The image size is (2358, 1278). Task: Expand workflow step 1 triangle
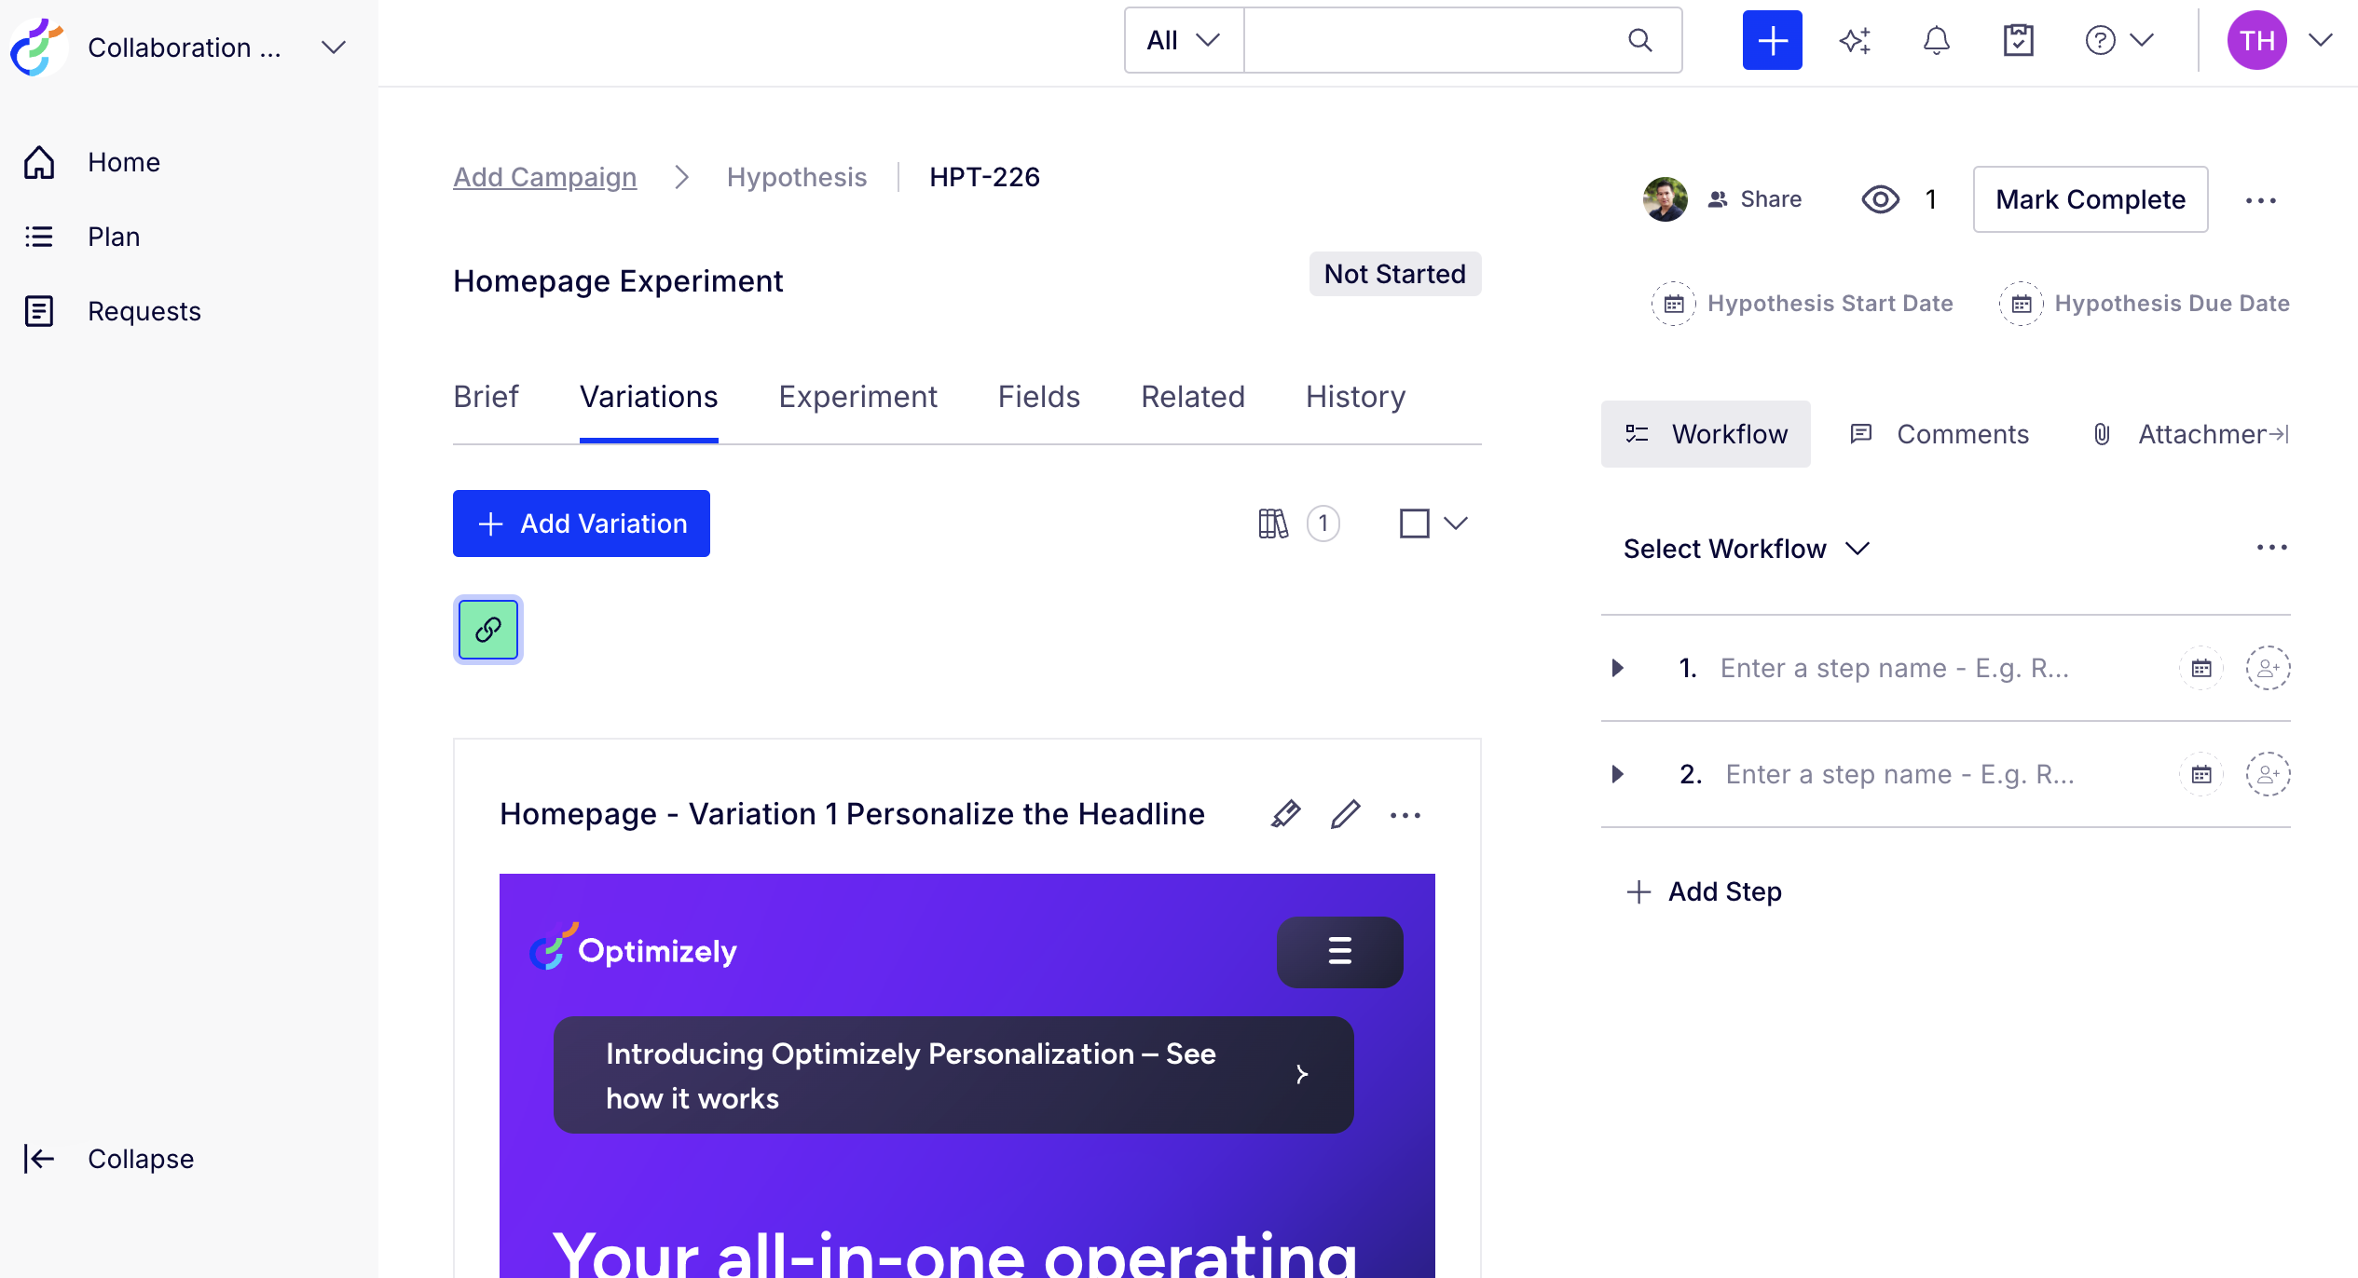pos(1618,668)
